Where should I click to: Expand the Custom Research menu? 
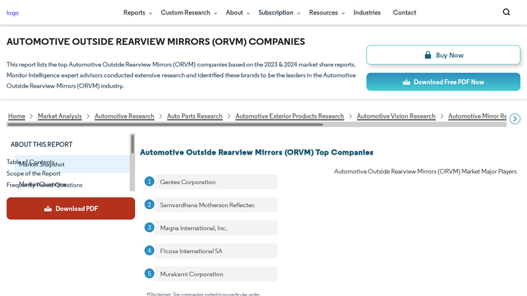click(189, 12)
